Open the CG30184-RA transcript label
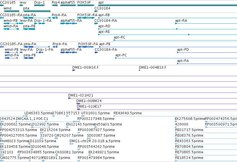Screen dimensions: 237x162 (106, 21)
